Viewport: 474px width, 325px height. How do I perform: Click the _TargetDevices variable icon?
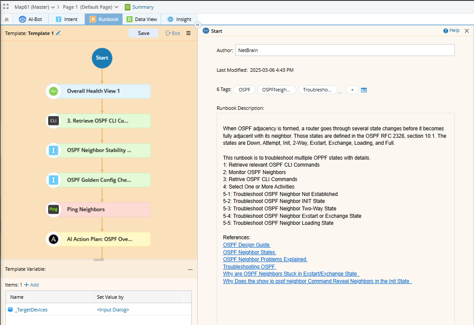click(x=10, y=310)
